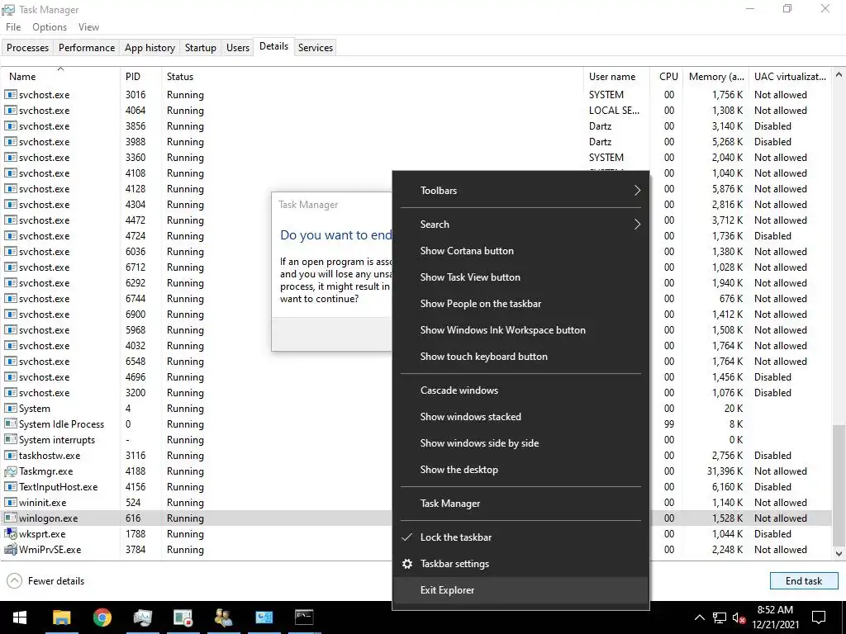This screenshot has height=634, width=846.
Task: Select the svchost.exe row with PID 3016
Action: click(x=416, y=94)
